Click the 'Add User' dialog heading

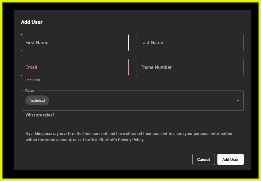click(x=32, y=22)
